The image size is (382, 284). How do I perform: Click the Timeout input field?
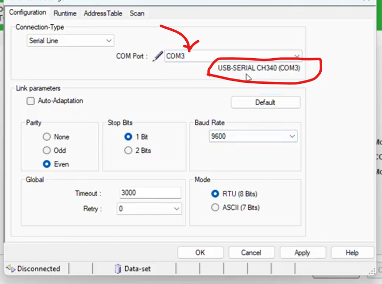click(x=150, y=193)
